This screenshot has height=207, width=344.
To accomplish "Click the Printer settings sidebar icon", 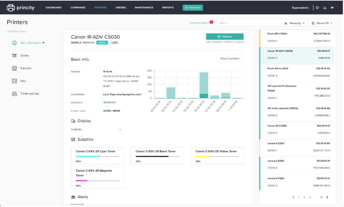I will click(x=14, y=93).
